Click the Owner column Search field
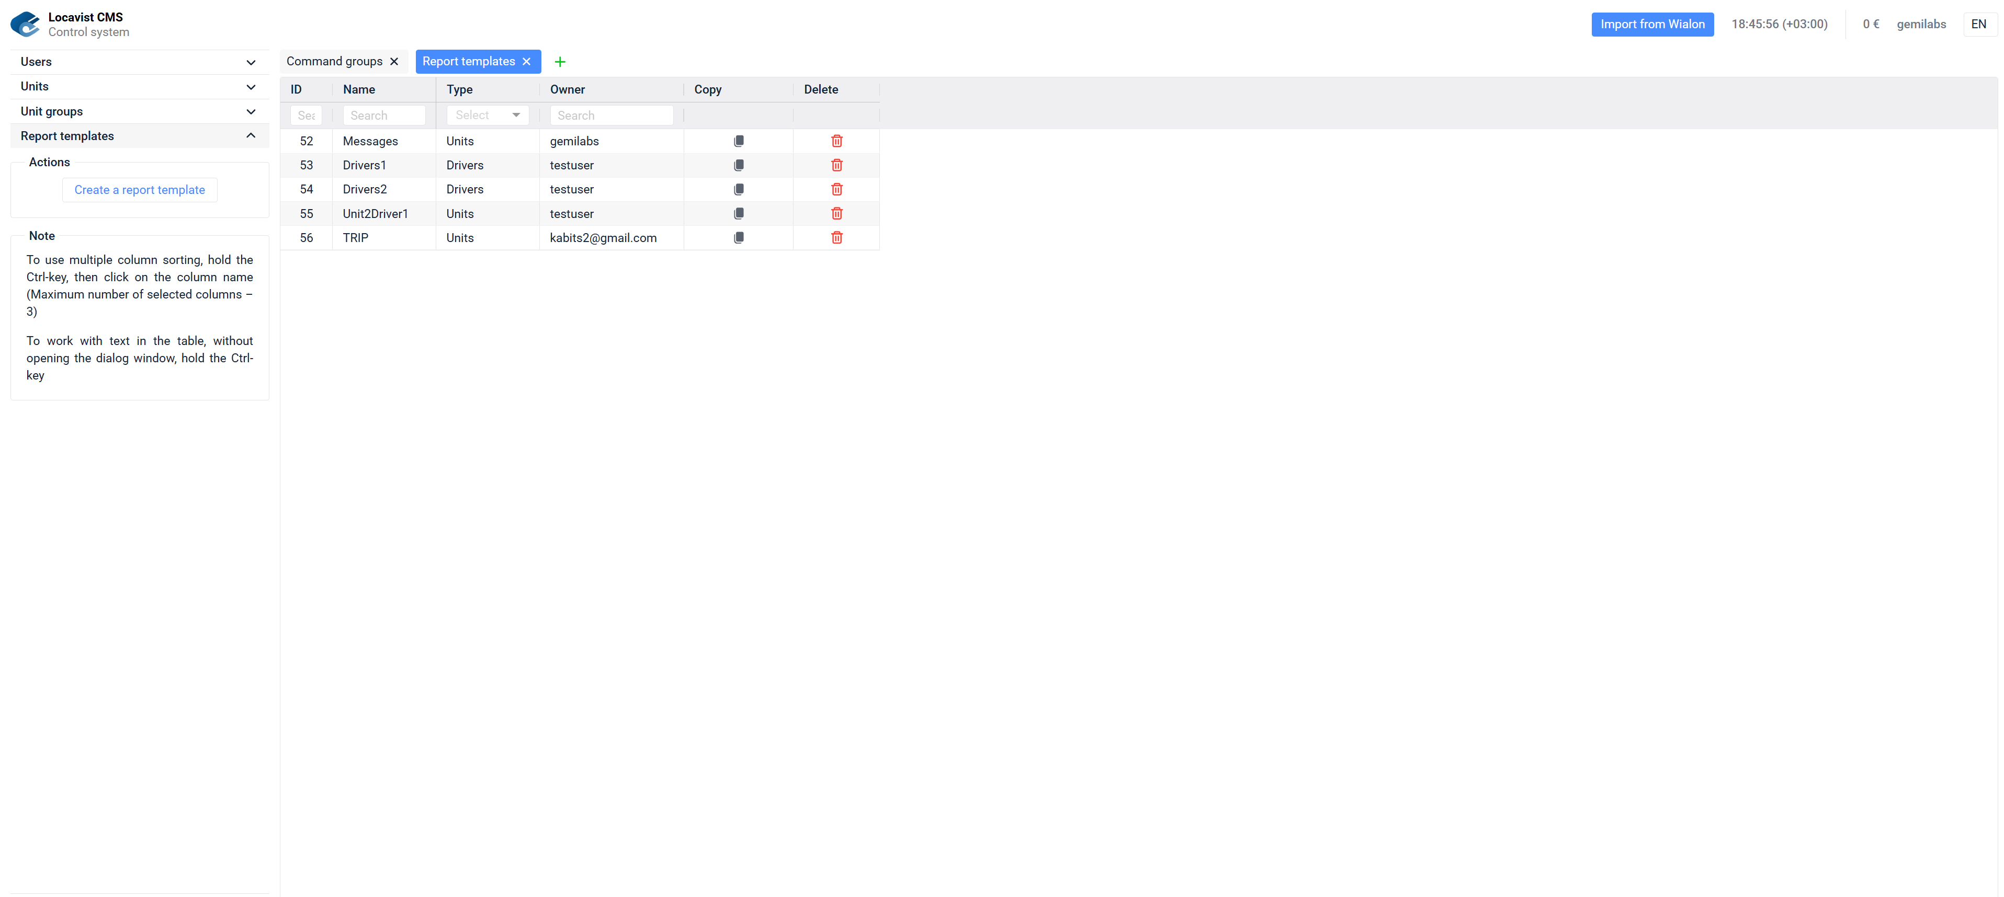The height and width of the screenshot is (897, 2004). 612,115
